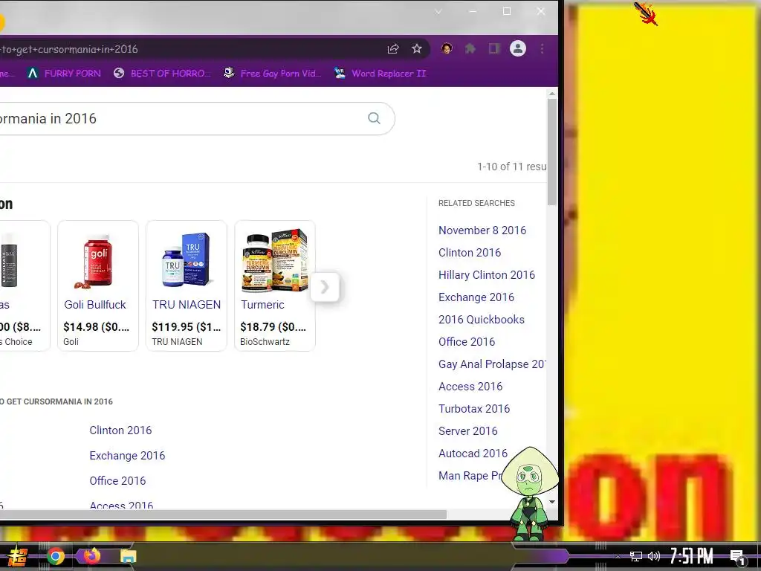Viewport: 761px width, 571px height.
Task: Open Office 2016 under Related Searches
Action: point(467,342)
